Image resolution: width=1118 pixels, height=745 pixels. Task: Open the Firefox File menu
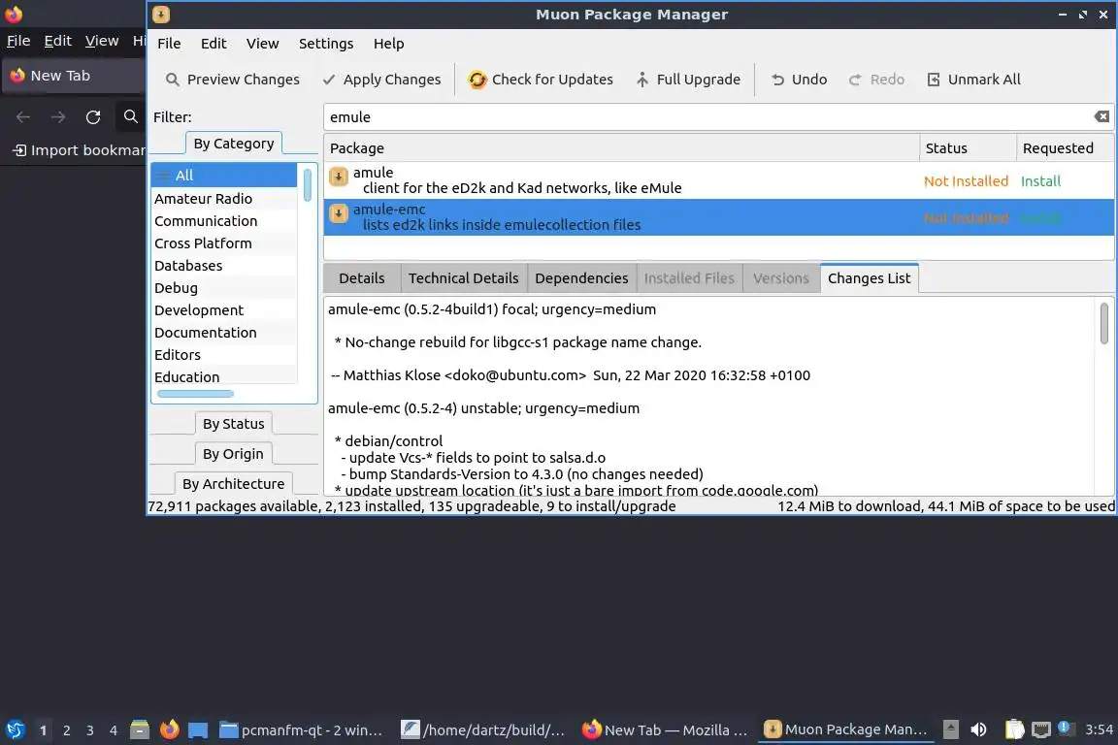(x=18, y=41)
